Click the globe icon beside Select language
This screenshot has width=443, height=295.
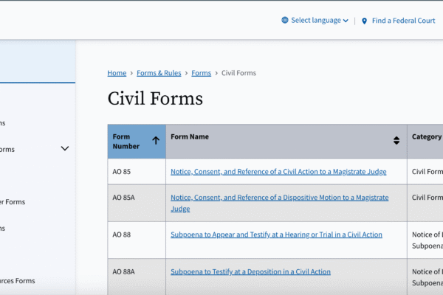[x=285, y=21]
